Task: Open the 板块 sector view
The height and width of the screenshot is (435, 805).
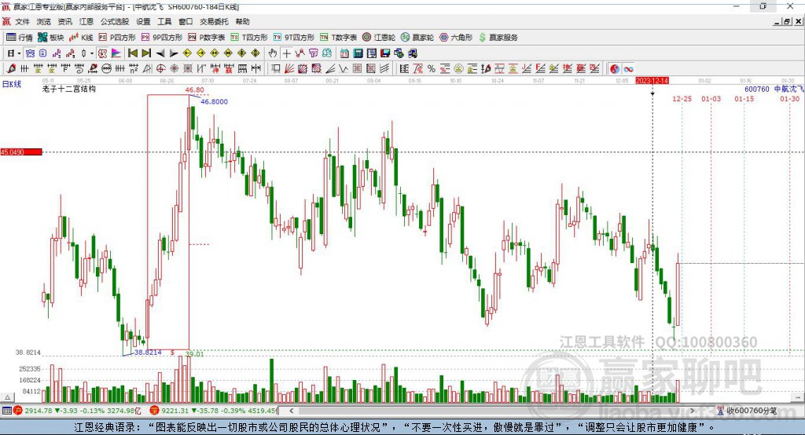Action: [x=51, y=38]
